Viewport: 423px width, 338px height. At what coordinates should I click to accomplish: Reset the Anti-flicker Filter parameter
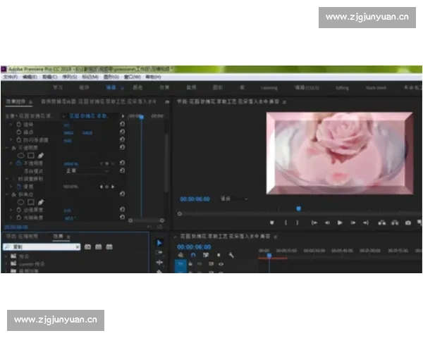(122, 139)
